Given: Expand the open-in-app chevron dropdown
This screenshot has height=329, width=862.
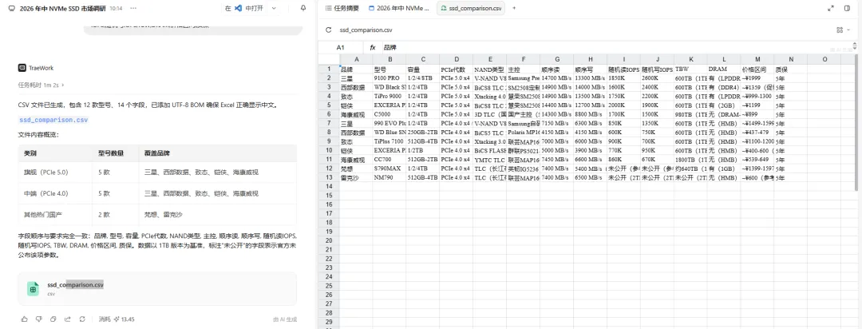Looking at the screenshot, I should coord(275,8).
